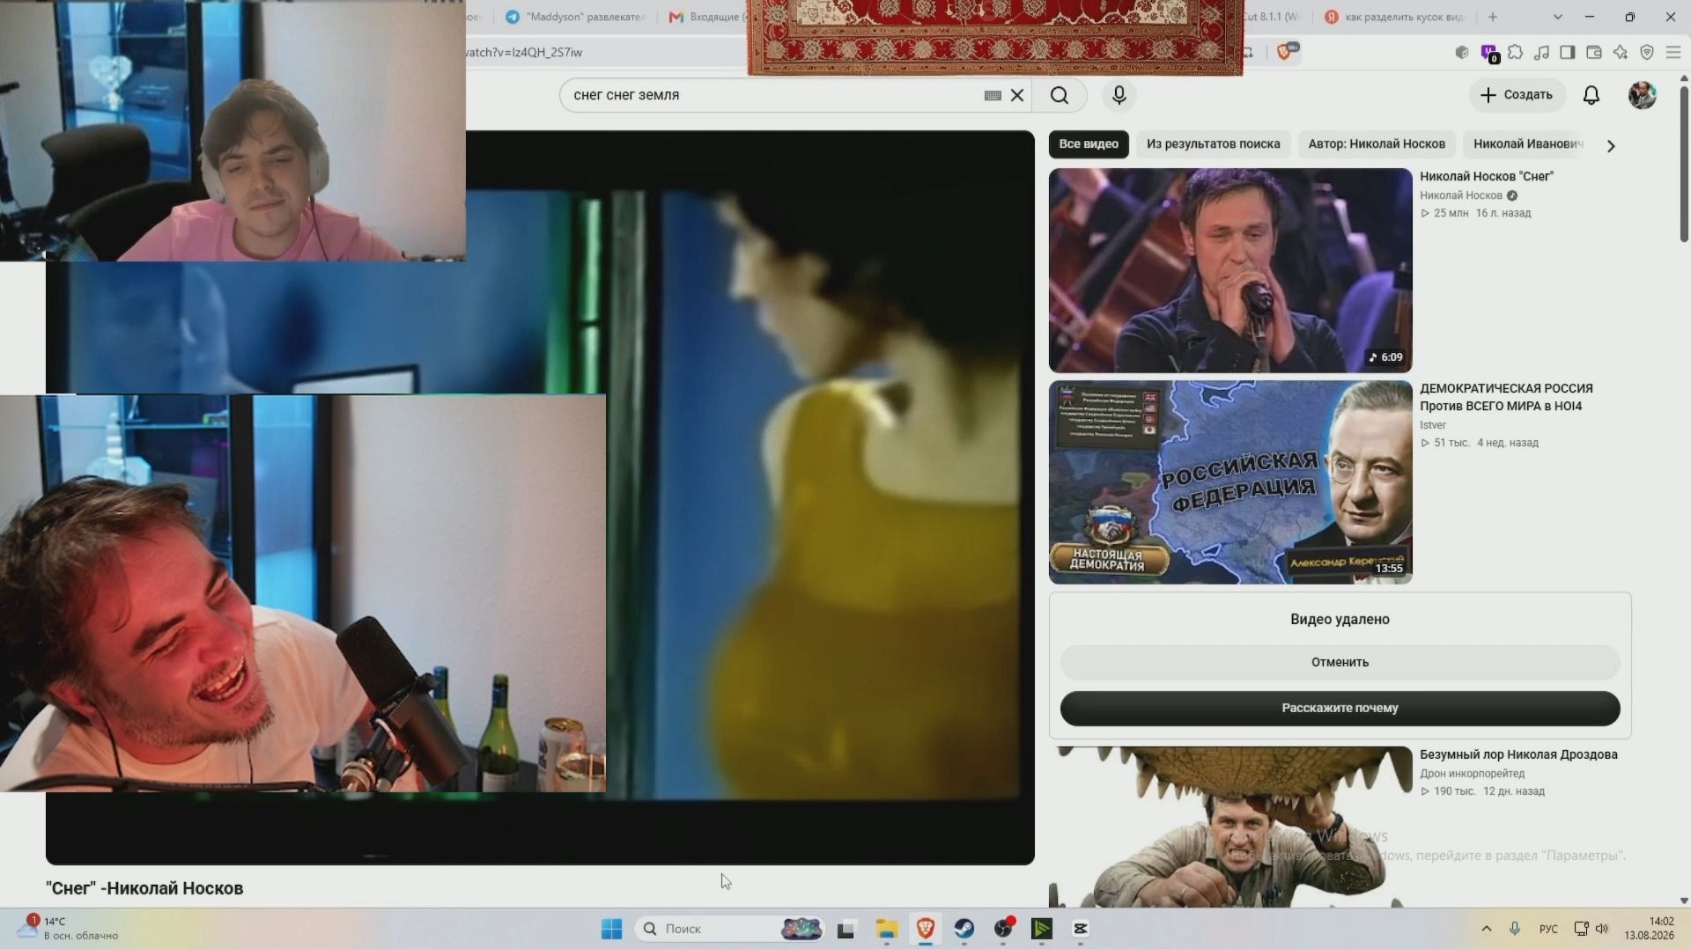Open 'ДЕМОКРАТИЧЕСКАЯ РОССИЯ Против ВСЕГО МИРА' video title

coord(1506,397)
